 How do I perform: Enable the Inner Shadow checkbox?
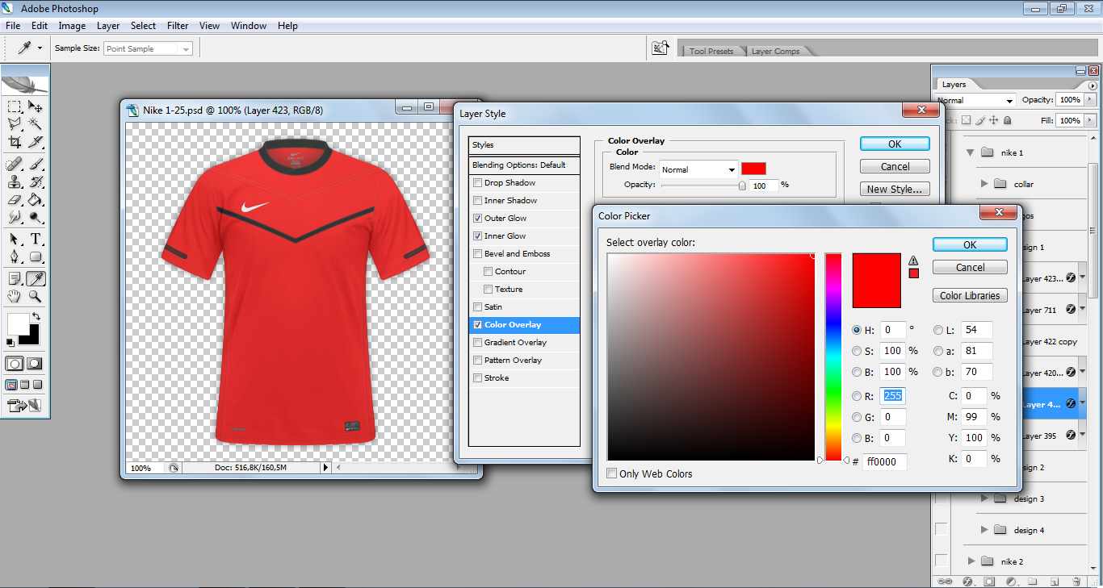point(478,201)
